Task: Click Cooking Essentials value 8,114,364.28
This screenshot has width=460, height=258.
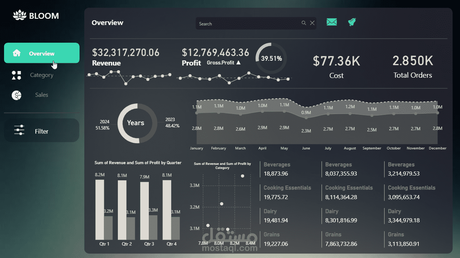Action: pos(341,197)
